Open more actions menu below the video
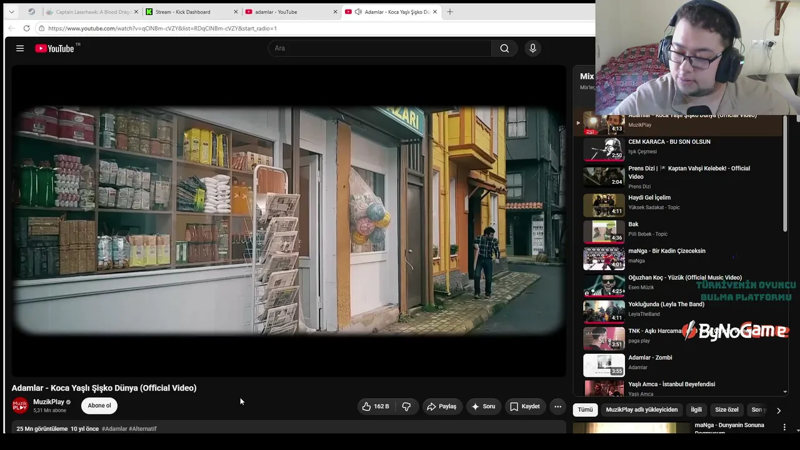Image resolution: width=800 pixels, height=450 pixels. (x=557, y=406)
